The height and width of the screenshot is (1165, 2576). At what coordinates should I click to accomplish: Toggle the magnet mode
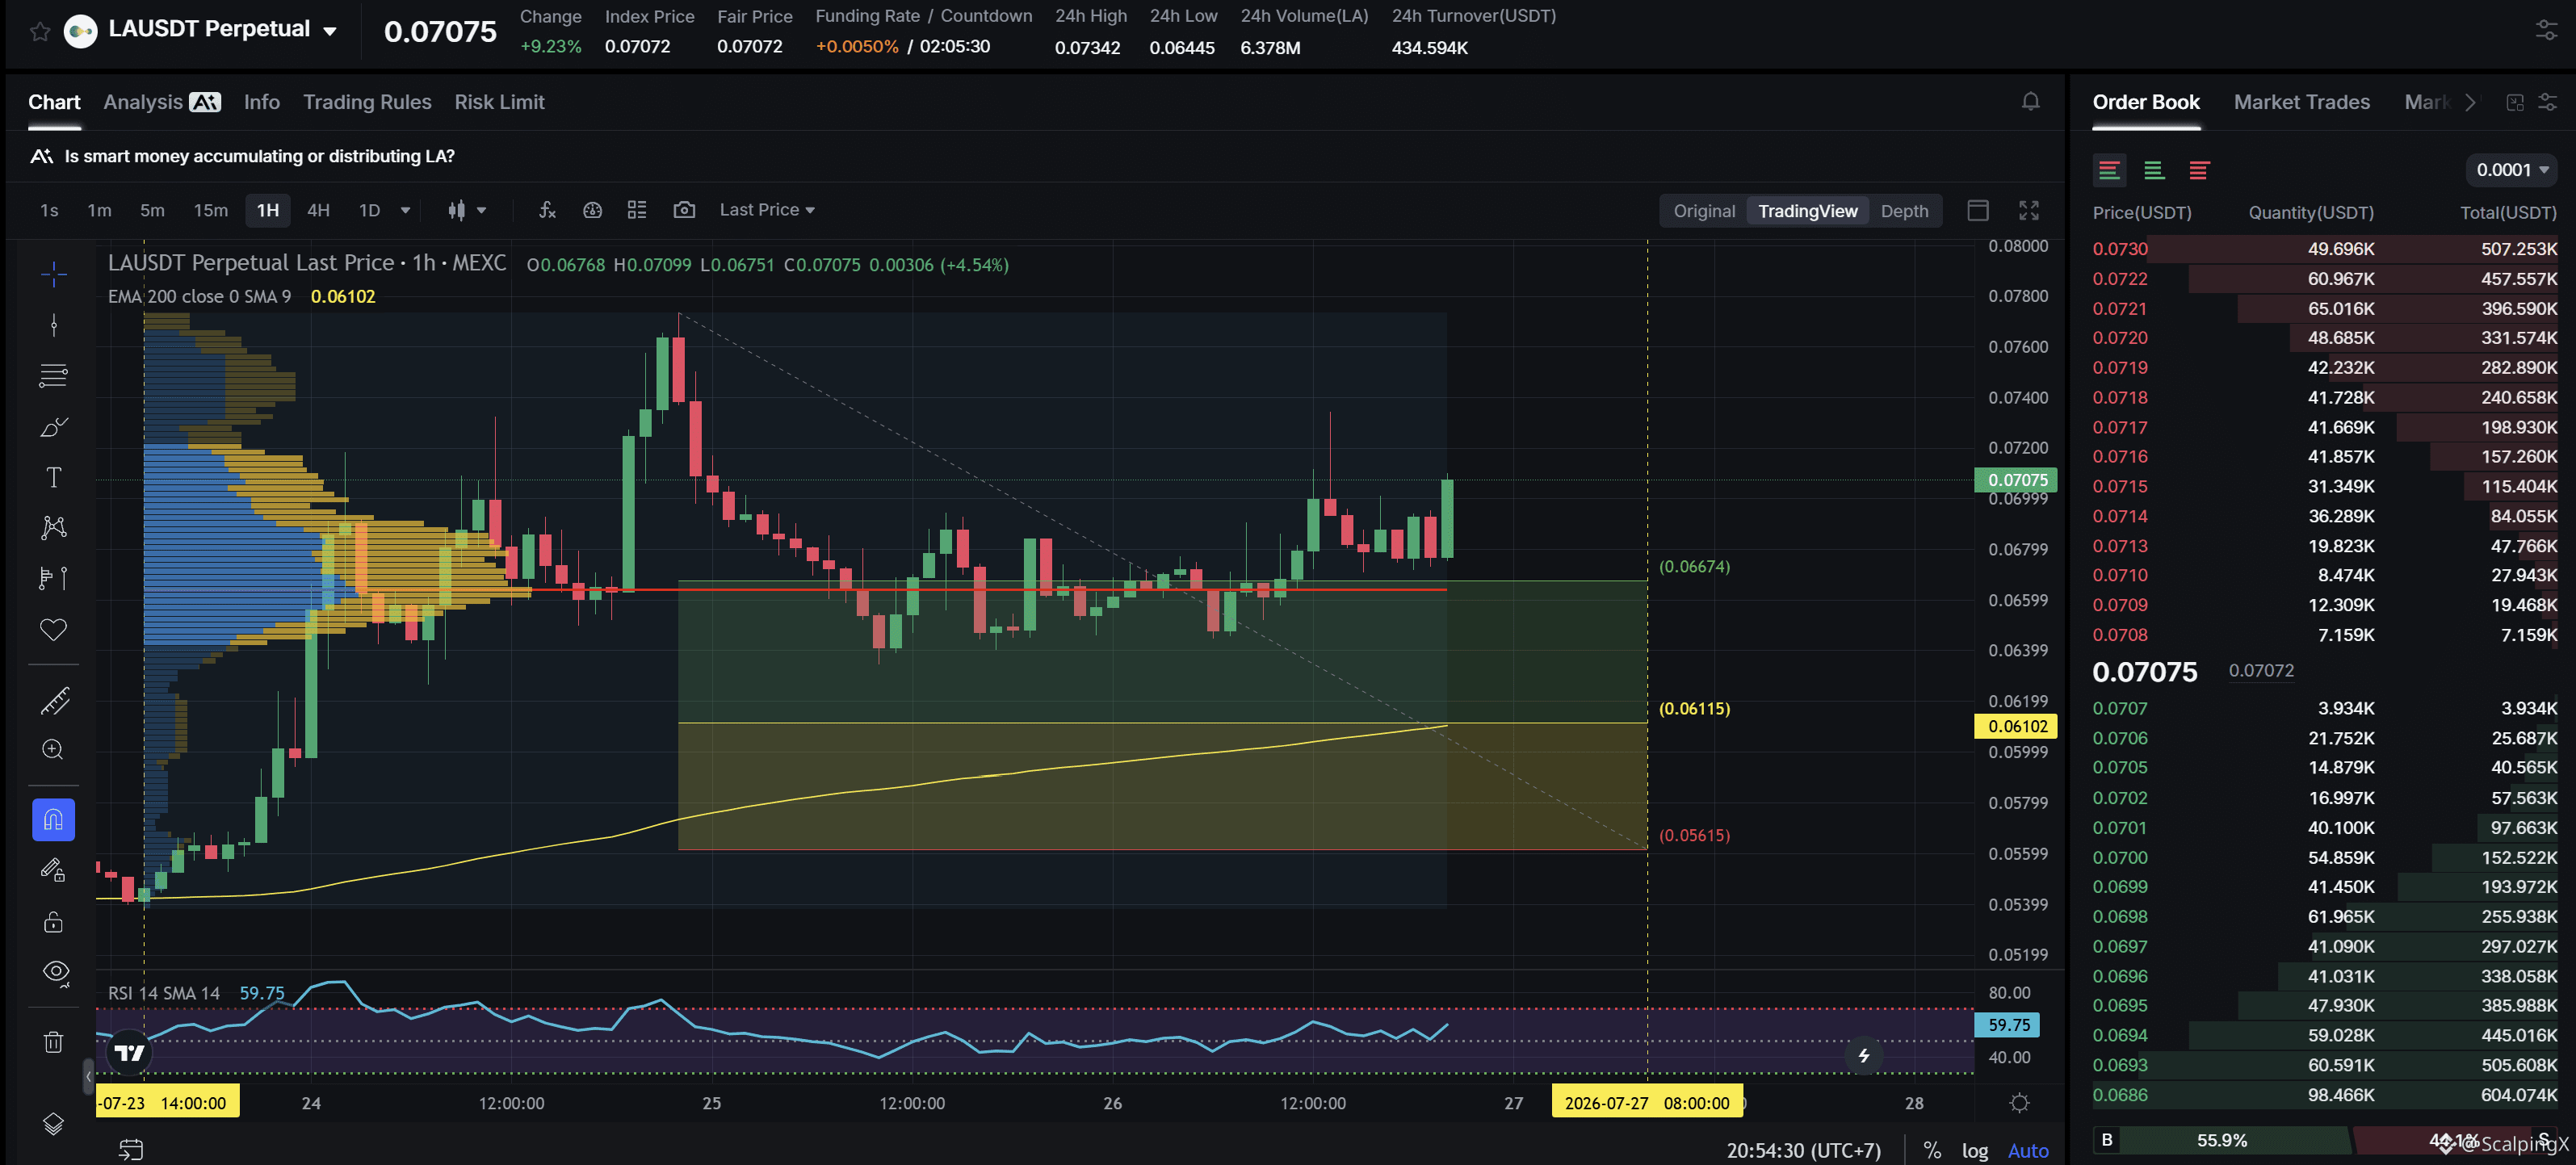point(54,820)
